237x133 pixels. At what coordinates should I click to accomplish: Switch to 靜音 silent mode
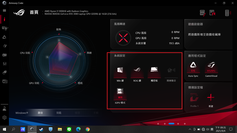(40, 113)
